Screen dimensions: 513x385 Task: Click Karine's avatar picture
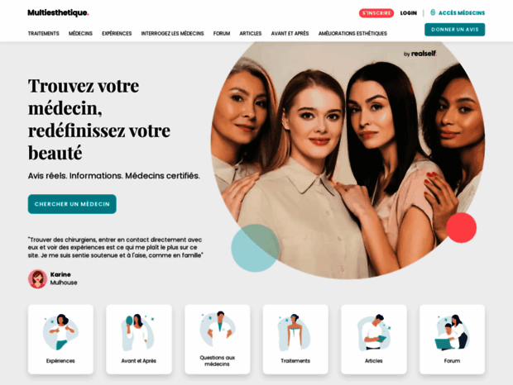click(37, 279)
